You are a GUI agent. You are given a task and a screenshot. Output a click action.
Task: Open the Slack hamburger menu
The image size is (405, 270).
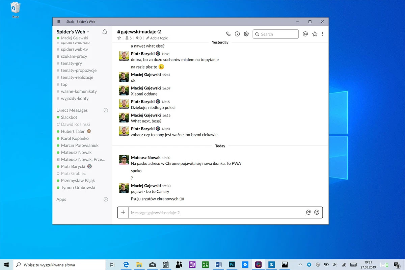(x=59, y=22)
